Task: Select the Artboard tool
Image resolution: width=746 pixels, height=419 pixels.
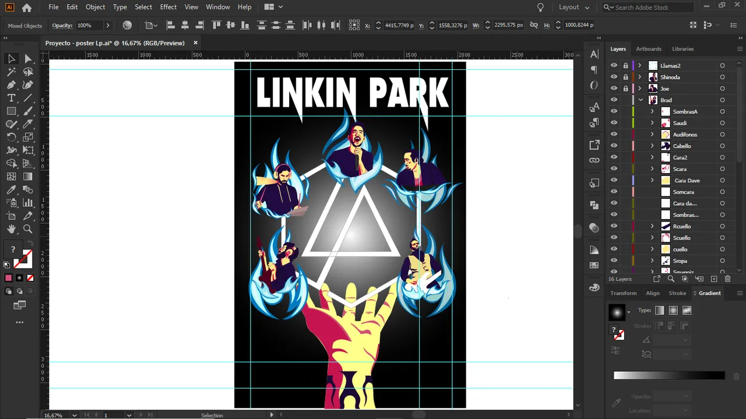Action: click(11, 216)
